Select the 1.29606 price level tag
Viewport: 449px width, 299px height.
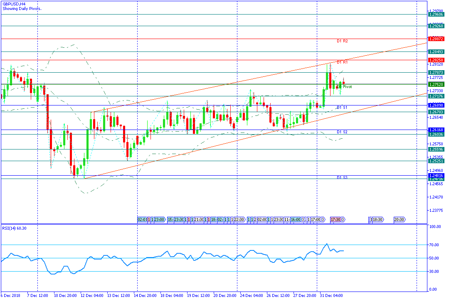pos(436,14)
